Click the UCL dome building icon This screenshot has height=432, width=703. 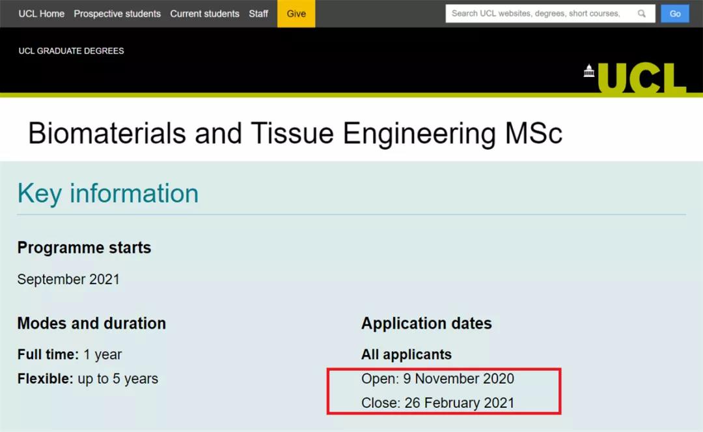[x=589, y=71]
